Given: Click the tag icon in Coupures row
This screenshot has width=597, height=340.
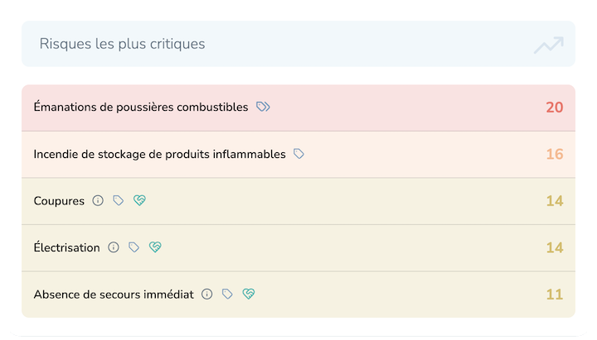Looking at the screenshot, I should pyautogui.click(x=119, y=200).
